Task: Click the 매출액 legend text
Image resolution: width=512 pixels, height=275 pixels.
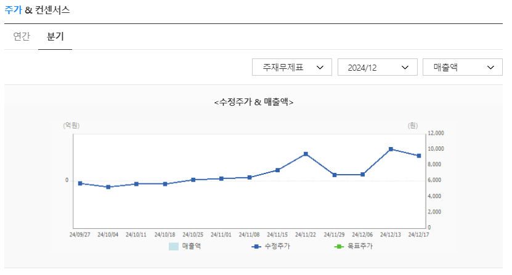Action: pyautogui.click(x=192, y=246)
